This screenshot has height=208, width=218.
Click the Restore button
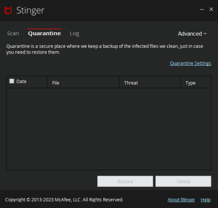[x=125, y=182]
